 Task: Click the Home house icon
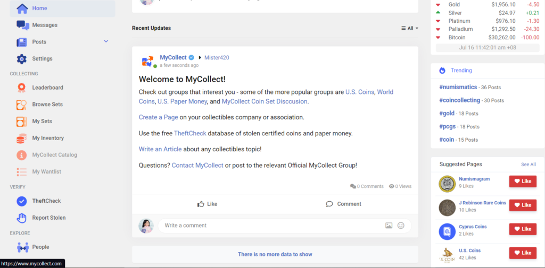point(22,8)
